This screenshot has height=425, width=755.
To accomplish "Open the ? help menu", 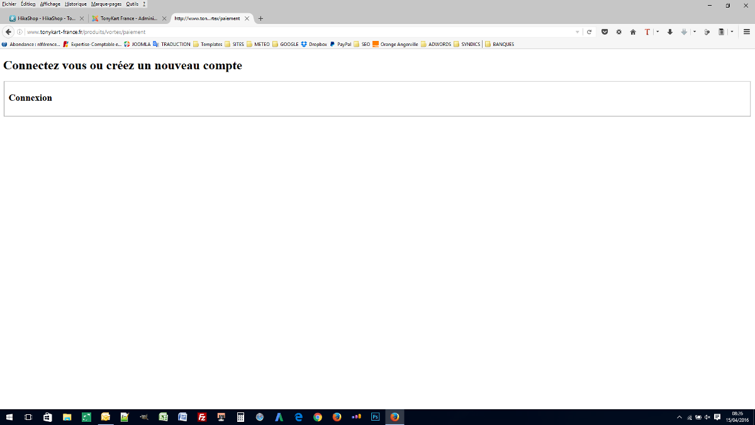I will pyautogui.click(x=144, y=4).
